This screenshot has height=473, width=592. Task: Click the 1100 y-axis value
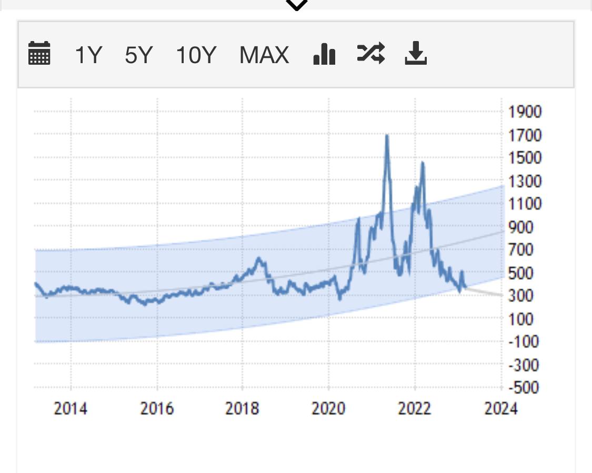(x=525, y=204)
